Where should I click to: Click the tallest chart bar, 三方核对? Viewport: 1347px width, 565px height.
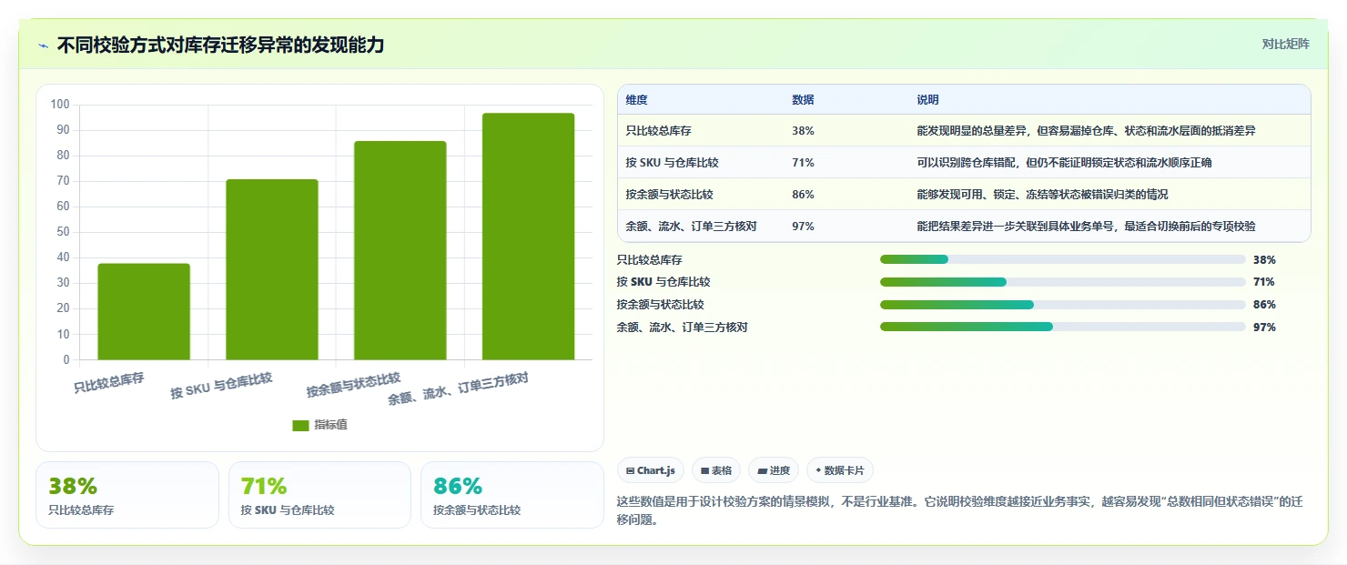coord(529,237)
